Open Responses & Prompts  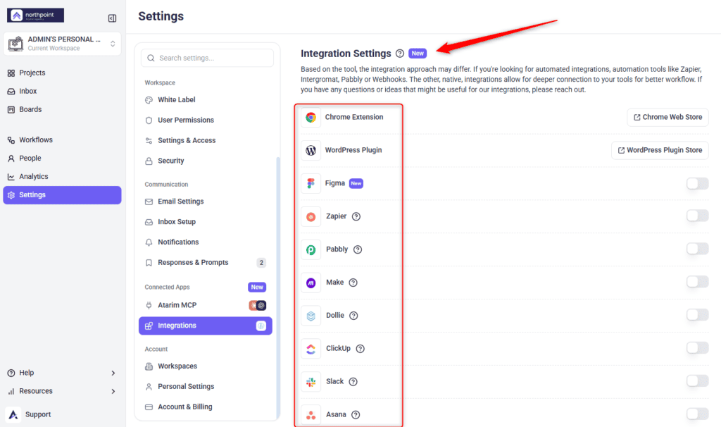tap(206, 262)
